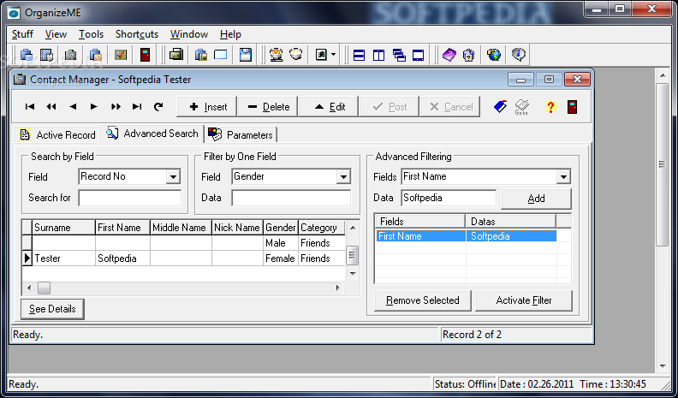Go to next record arrow
Viewport: 678px width, 398px height.
(x=94, y=107)
